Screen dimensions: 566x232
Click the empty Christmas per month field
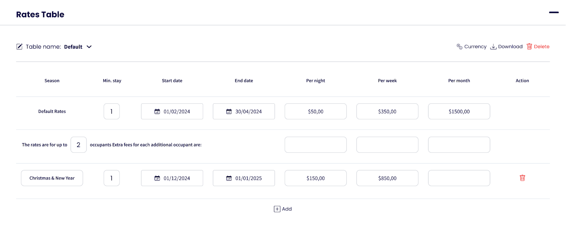pyautogui.click(x=459, y=178)
